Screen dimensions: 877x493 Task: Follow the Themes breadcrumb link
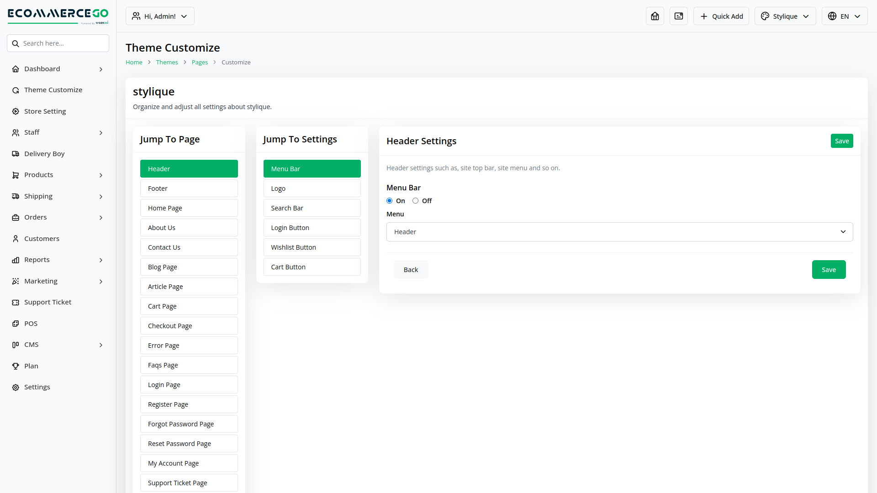(167, 62)
